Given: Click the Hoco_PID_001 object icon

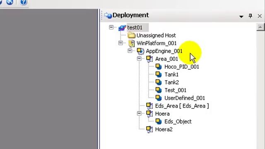Looking at the screenshot, I should (159, 67).
